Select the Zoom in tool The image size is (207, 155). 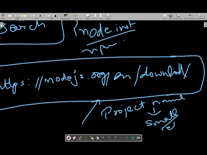click(103, 138)
